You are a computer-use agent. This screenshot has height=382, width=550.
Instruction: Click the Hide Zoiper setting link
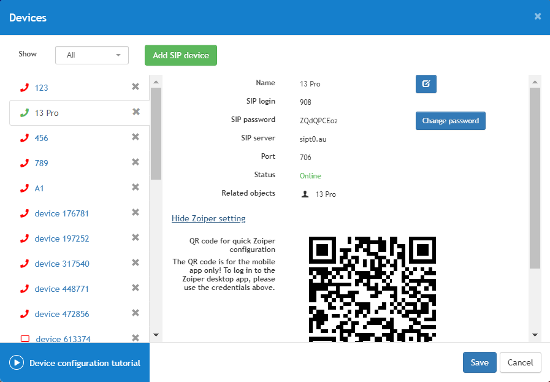point(208,218)
